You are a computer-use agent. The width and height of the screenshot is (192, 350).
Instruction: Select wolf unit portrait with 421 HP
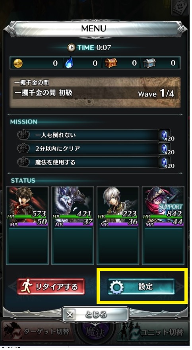(73, 225)
